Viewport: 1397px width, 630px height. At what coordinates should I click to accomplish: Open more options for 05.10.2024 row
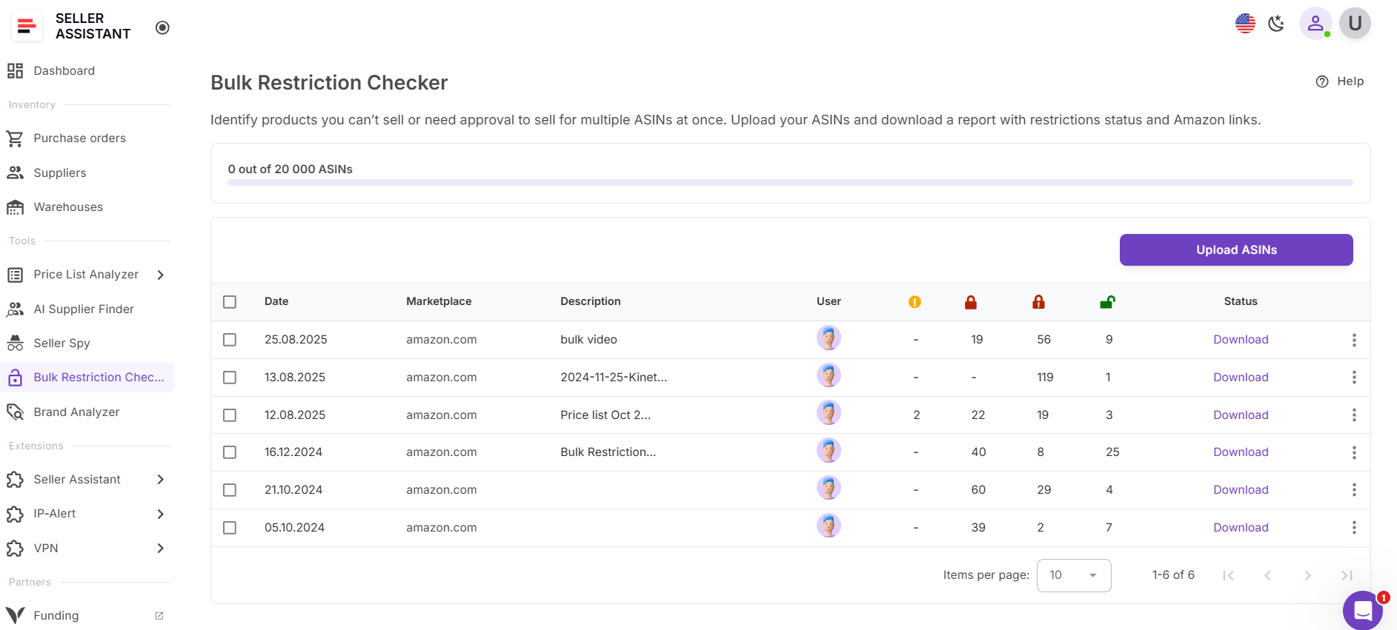[1354, 528]
